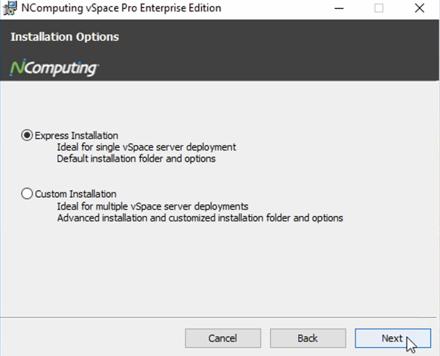The width and height of the screenshot is (440, 356).
Task: Select the Express Installation radio button
Action: point(27,135)
